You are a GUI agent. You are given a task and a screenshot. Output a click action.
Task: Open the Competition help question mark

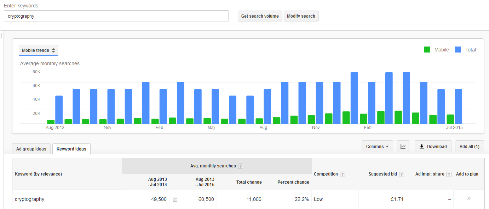coord(343,174)
